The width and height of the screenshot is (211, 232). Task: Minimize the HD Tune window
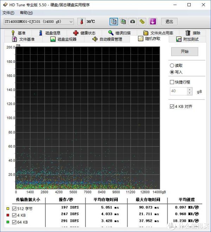pyautogui.click(x=175, y=5)
